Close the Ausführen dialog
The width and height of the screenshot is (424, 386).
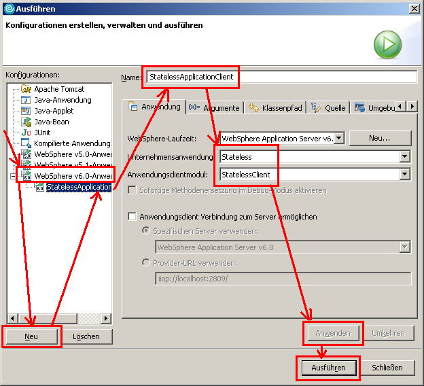click(414, 9)
